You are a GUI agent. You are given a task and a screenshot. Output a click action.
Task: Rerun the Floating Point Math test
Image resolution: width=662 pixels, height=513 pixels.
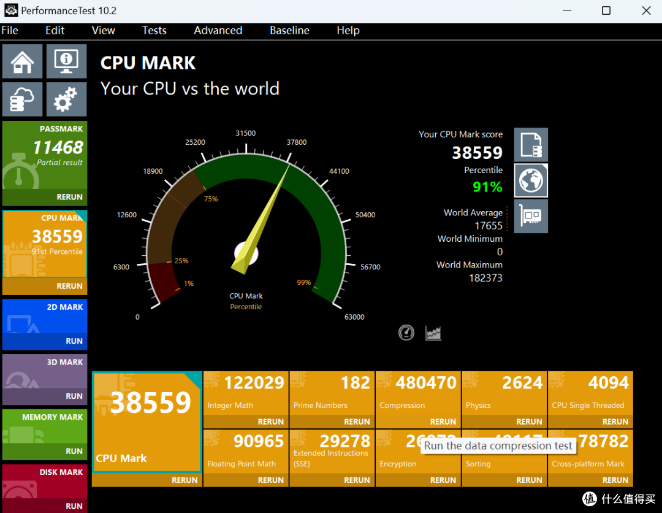(x=246, y=480)
